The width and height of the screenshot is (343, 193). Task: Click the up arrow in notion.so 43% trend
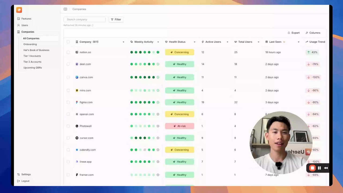[309, 52]
